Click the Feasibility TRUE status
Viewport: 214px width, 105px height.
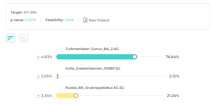(69, 20)
